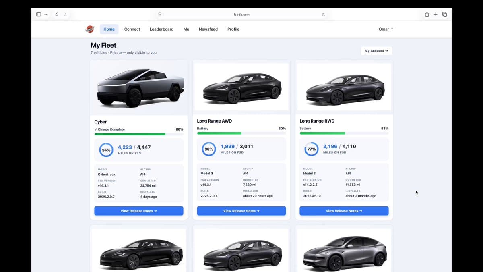Toggle the Safari sidebar icon
Viewport: 483px width, 272px height.
coord(39,14)
